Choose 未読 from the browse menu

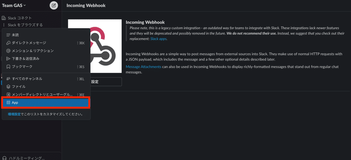coord(46,35)
